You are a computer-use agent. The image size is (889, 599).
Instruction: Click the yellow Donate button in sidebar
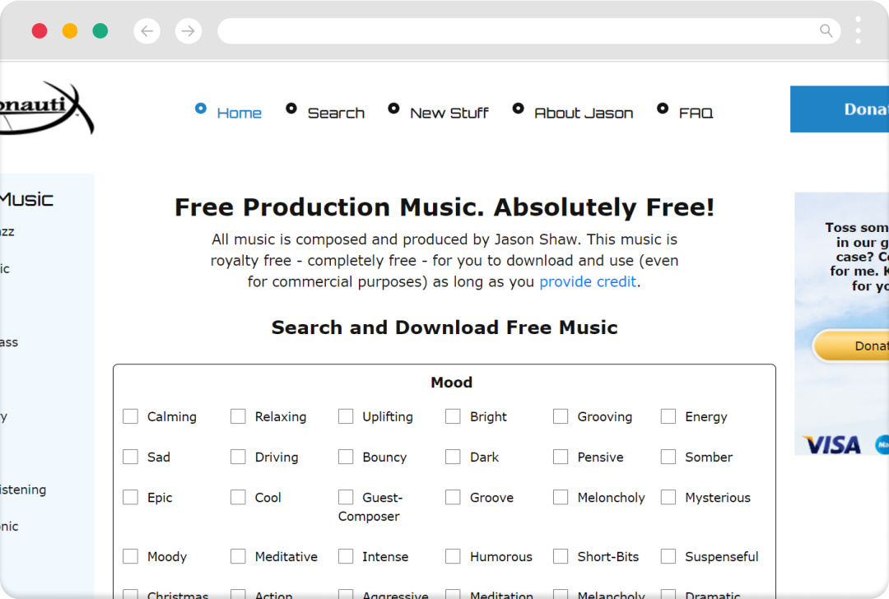click(852, 346)
